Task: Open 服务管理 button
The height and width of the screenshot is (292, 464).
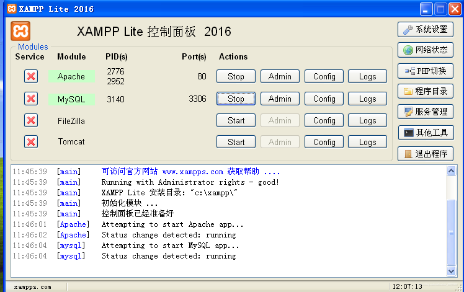Action: click(426, 112)
